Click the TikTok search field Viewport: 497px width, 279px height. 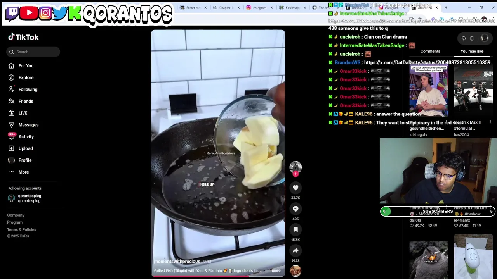click(33, 52)
